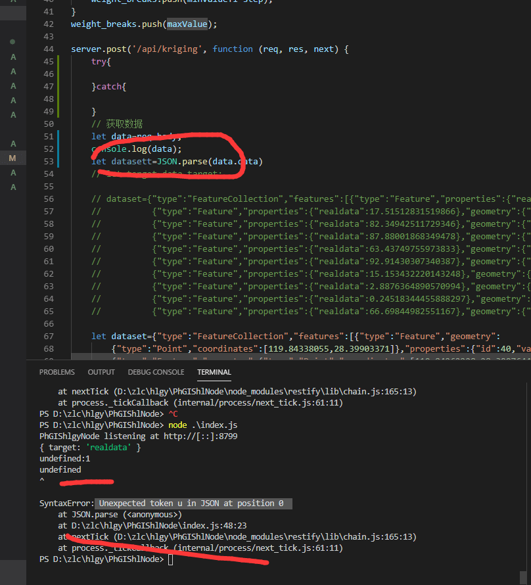Viewport: 531px width, 585px height.
Task: Click the A badge directly above the M badge
Action: 12,143
